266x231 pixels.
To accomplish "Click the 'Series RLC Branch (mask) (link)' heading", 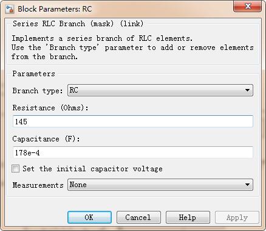I will pos(78,24).
